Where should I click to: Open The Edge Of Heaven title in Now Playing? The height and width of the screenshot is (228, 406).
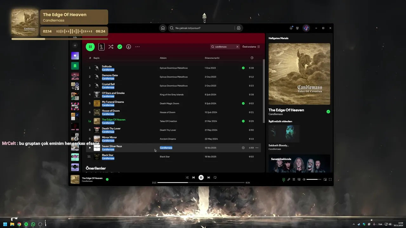pyautogui.click(x=286, y=110)
